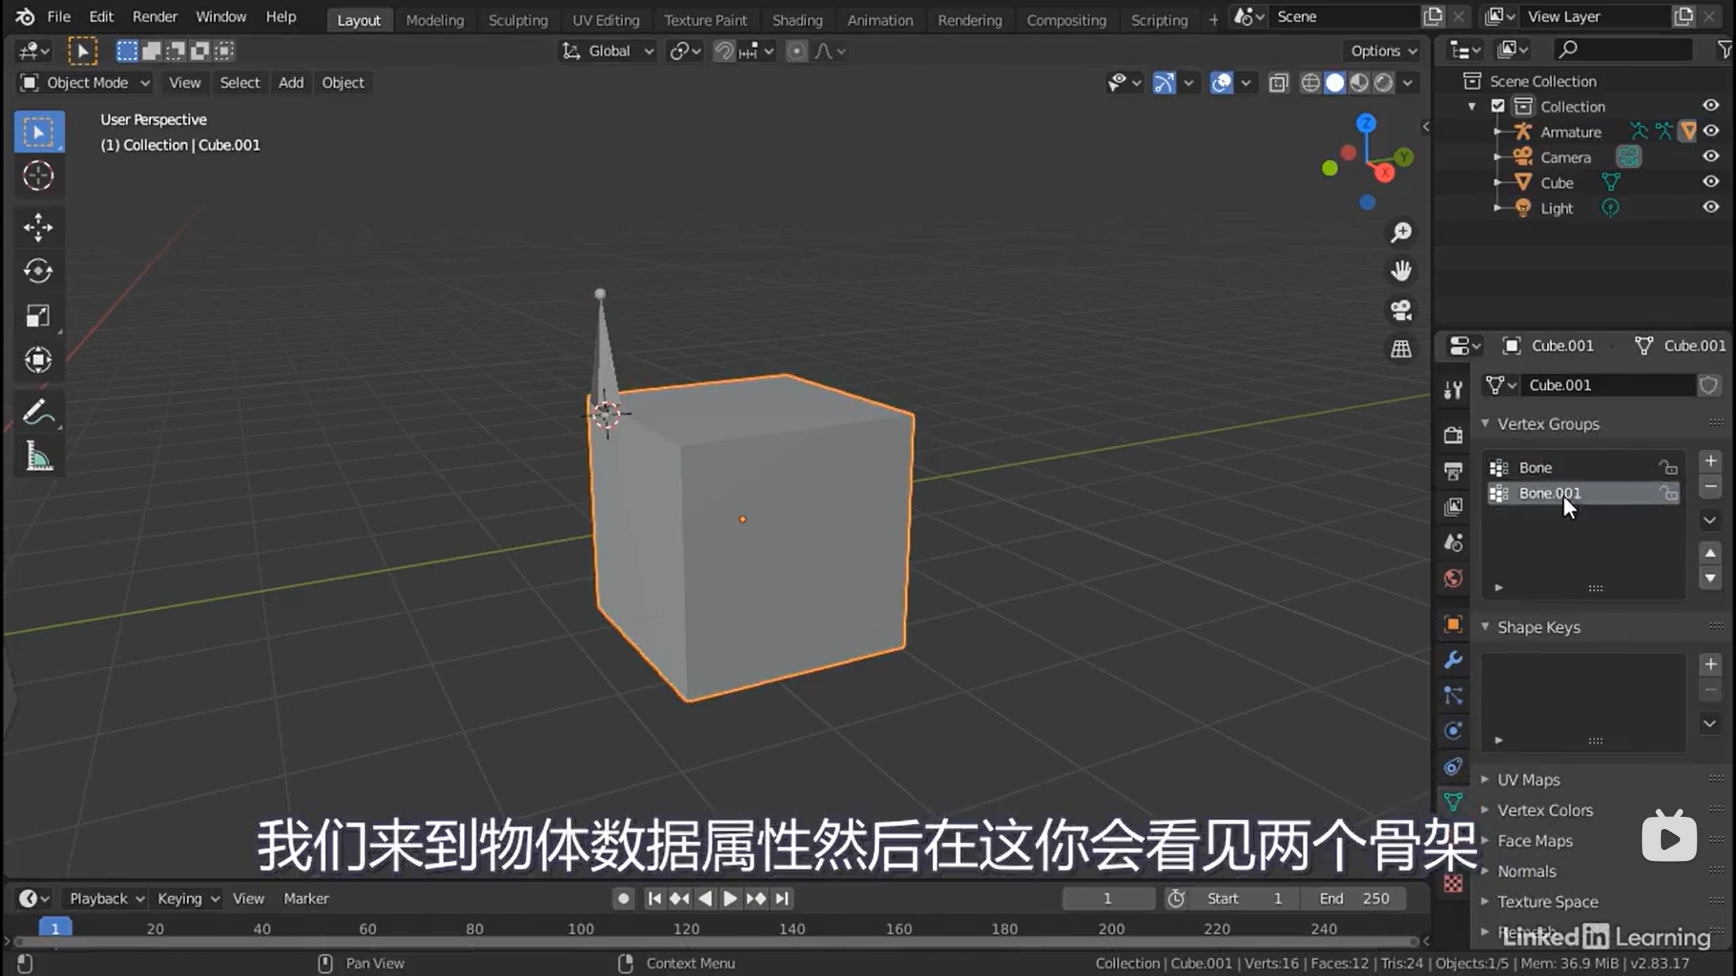Hide the Light in outliner

[x=1711, y=207]
